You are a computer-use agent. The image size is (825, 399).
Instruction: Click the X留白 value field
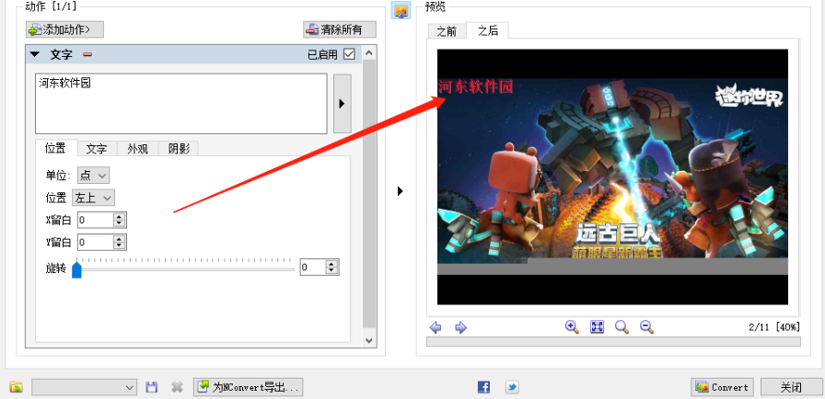point(95,220)
